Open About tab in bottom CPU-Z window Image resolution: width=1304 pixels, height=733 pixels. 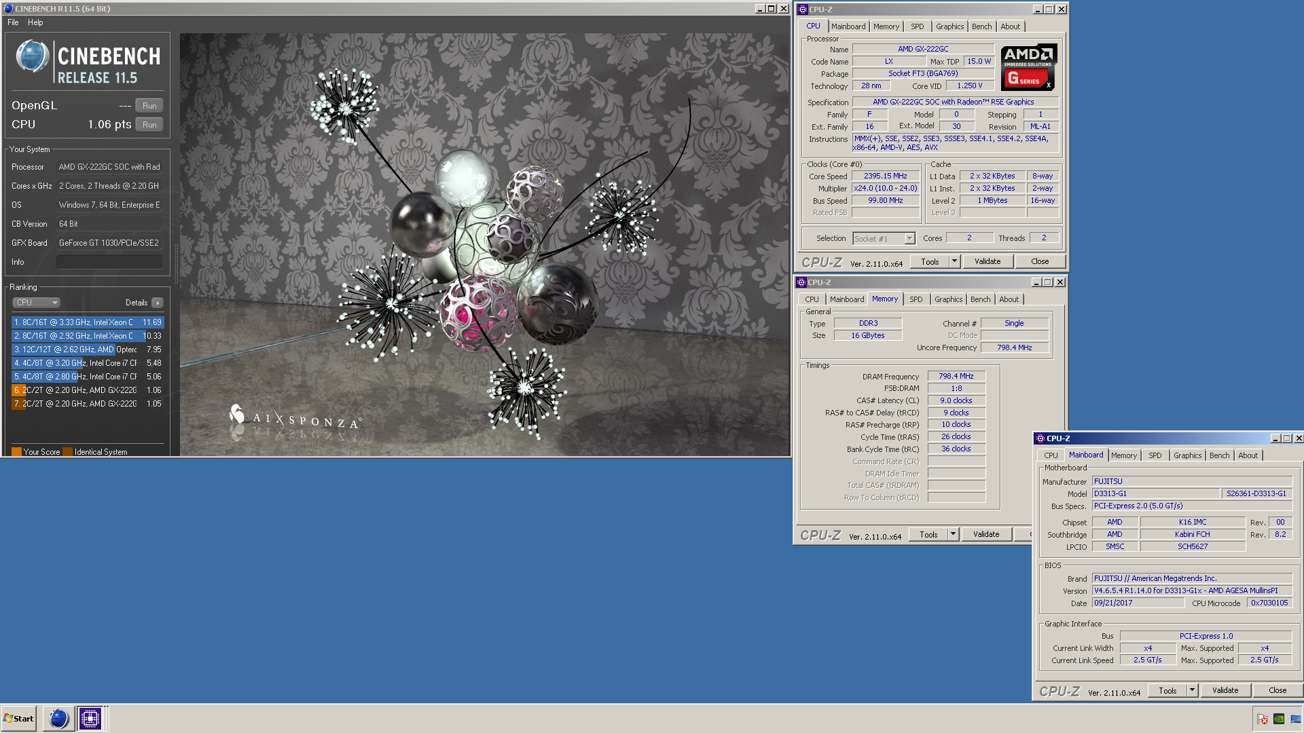point(1248,455)
